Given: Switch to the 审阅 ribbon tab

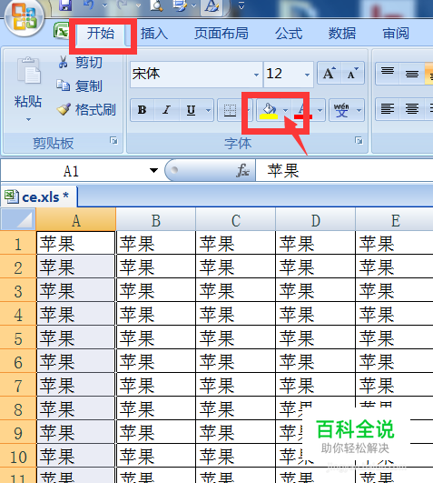Looking at the screenshot, I should pyautogui.click(x=396, y=34).
